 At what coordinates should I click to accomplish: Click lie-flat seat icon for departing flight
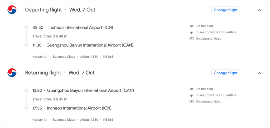191,26
